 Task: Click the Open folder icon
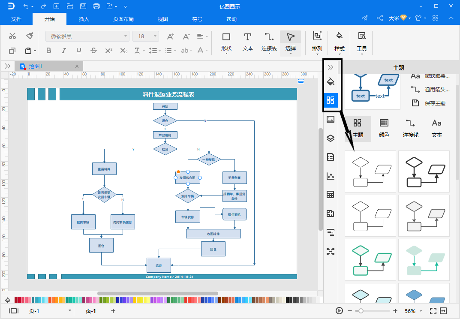(70, 6)
